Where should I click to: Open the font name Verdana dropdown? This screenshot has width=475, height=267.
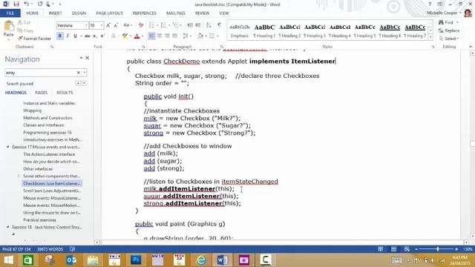86,25
